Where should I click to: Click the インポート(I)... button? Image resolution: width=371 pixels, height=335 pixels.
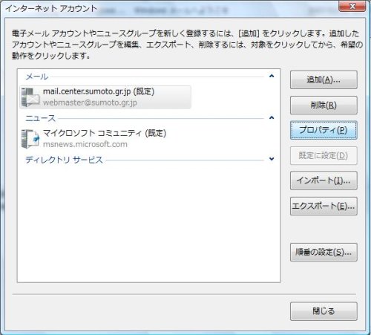tap(324, 180)
